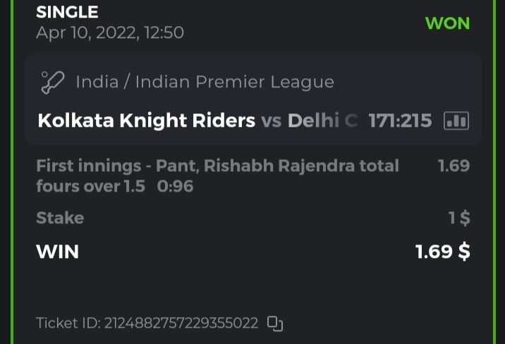Click the truncated Delhi C team name

[x=322, y=121]
